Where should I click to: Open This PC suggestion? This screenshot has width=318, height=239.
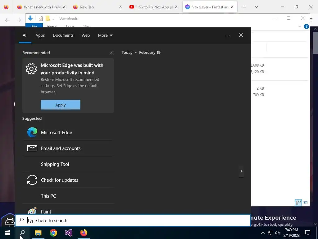(x=68, y=196)
